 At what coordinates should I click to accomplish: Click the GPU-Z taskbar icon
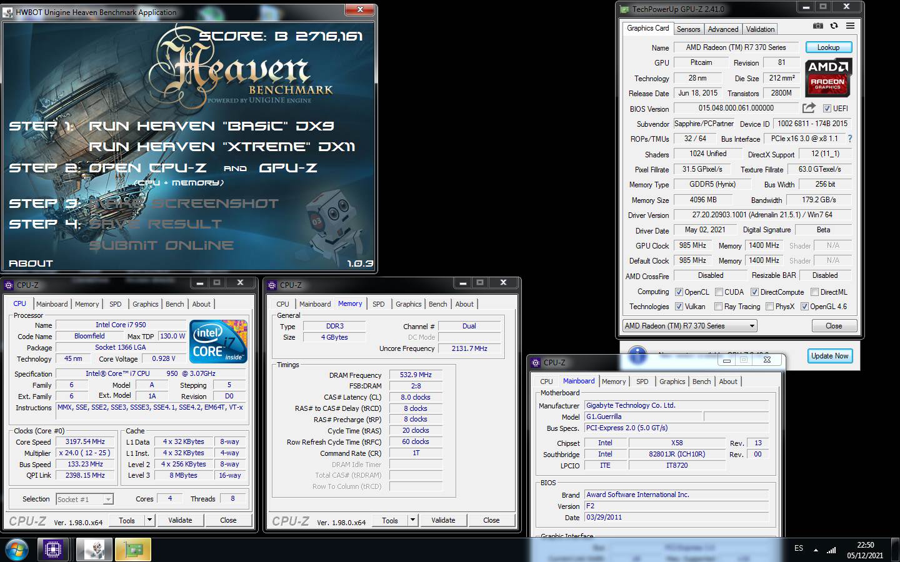click(133, 550)
